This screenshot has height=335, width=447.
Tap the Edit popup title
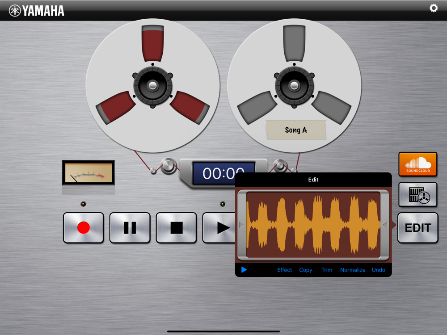coord(313,180)
